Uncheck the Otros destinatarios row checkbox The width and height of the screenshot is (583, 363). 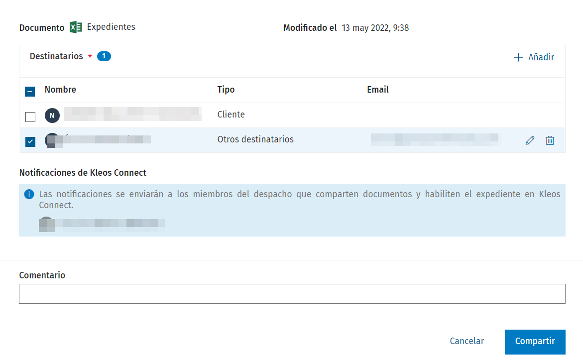(30, 142)
